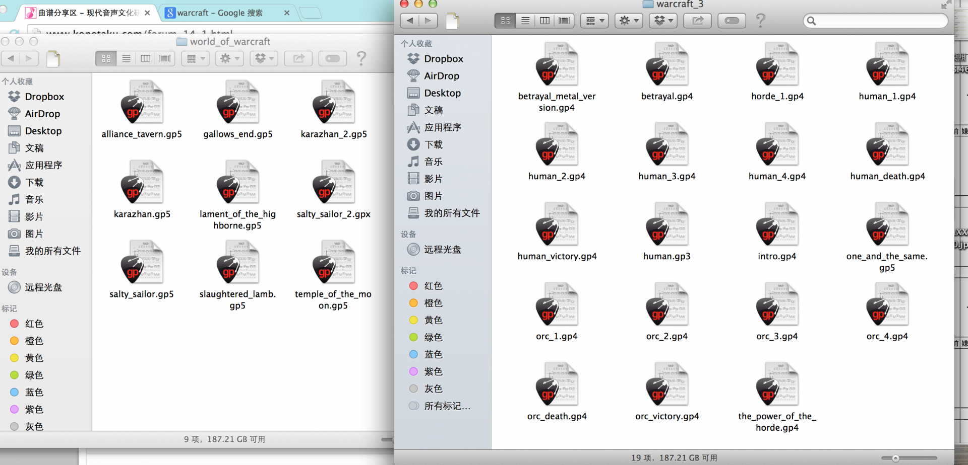Adjust icon size slider in warcraft_3 status bar

[x=896, y=458]
